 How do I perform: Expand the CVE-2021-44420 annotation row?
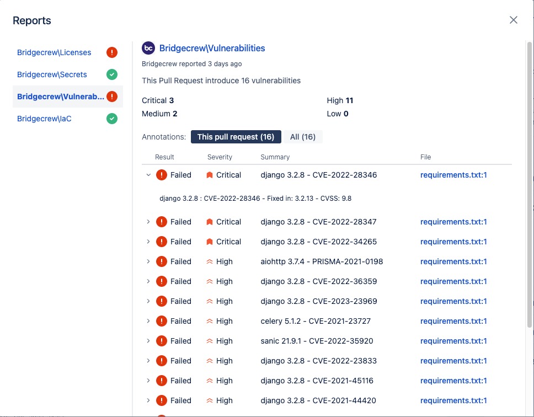(148, 400)
